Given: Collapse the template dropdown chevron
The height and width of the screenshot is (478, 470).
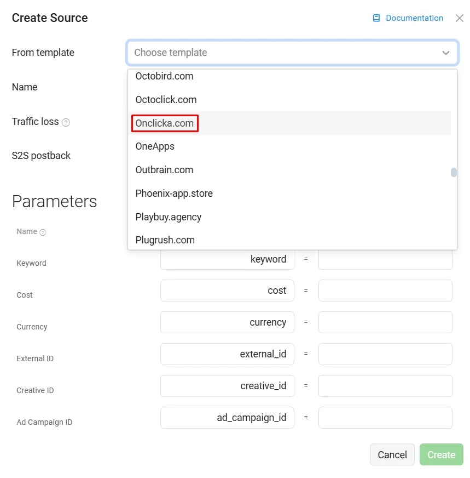Looking at the screenshot, I should click(445, 53).
